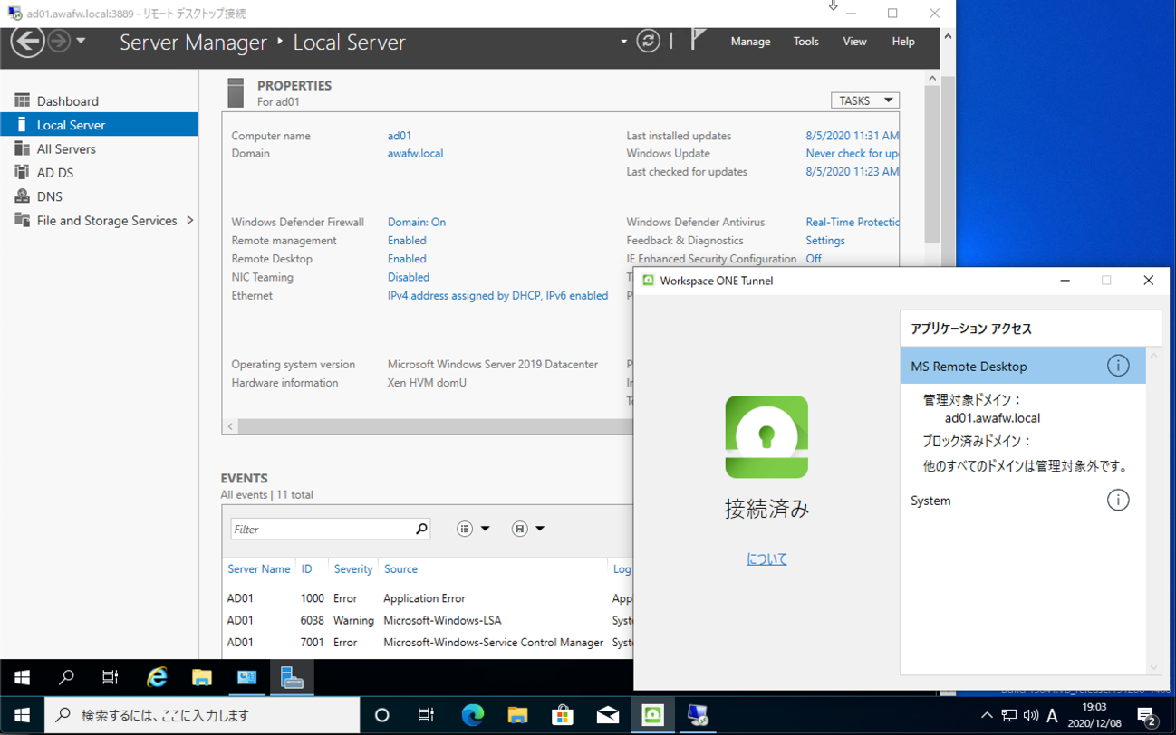Screen dimensions: 1176x735
Task: Click NIC Teaming Disabled link
Action: [x=409, y=277]
